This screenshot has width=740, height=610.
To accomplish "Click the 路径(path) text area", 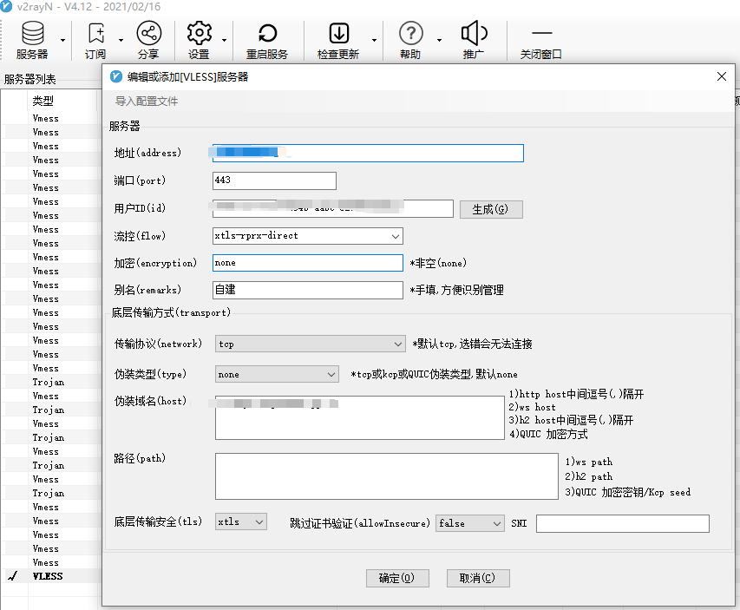I will click(387, 476).
